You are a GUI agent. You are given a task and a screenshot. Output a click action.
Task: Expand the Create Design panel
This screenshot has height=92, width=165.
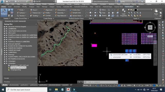[x=49, y=18]
